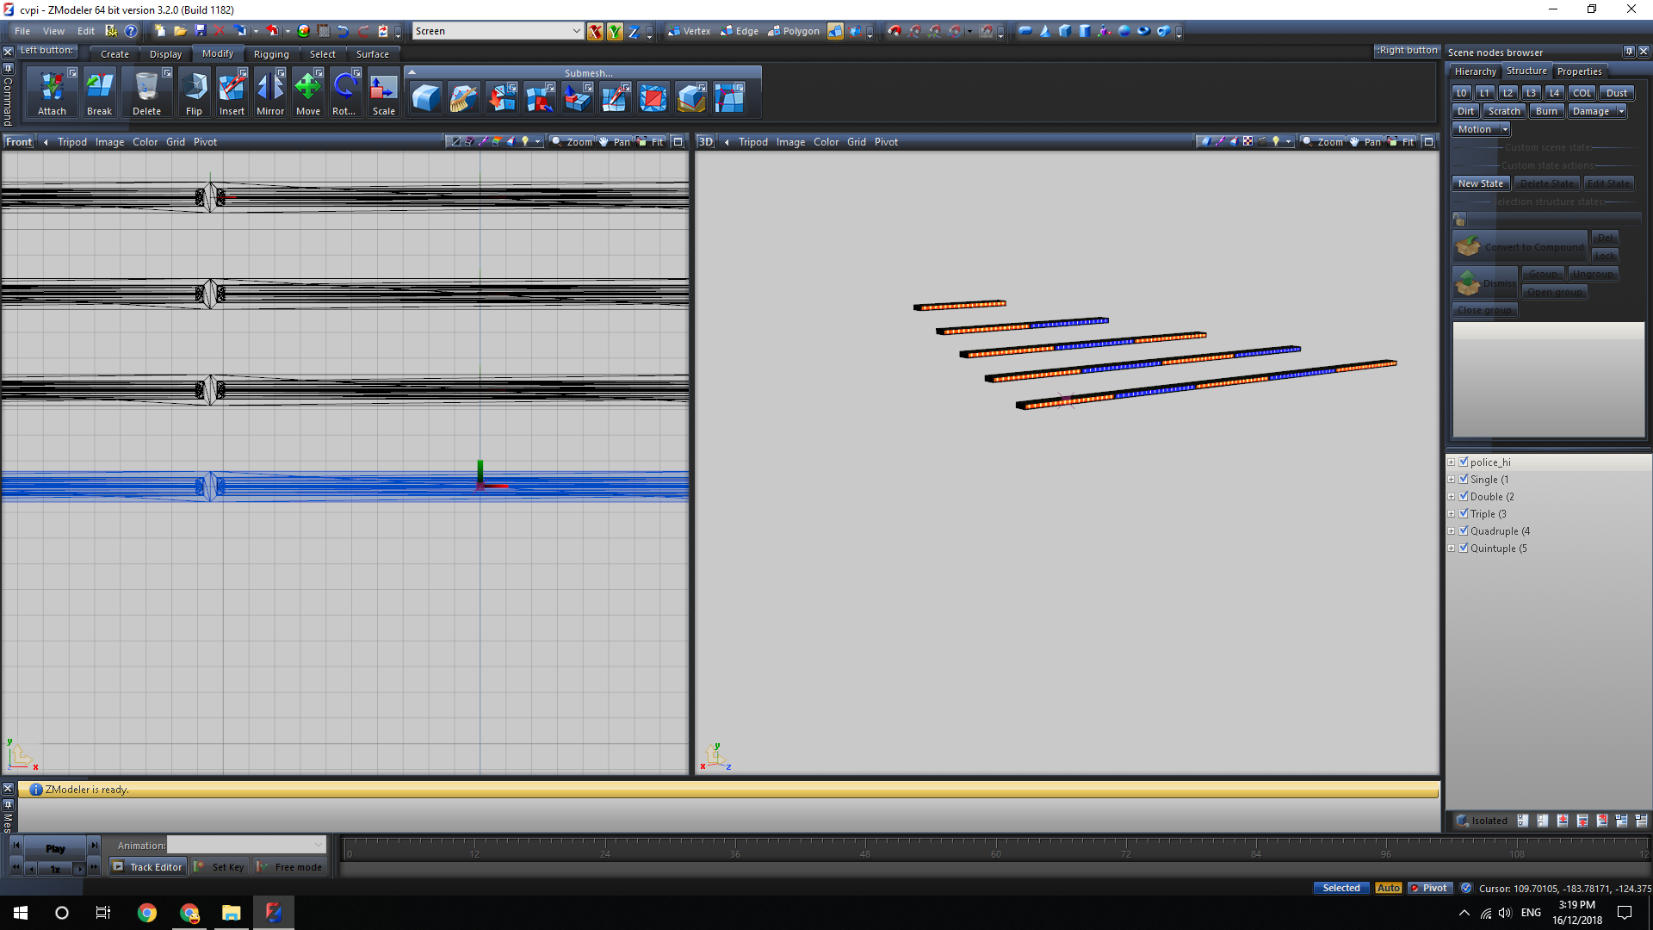Open the Rigging tab

click(x=271, y=54)
